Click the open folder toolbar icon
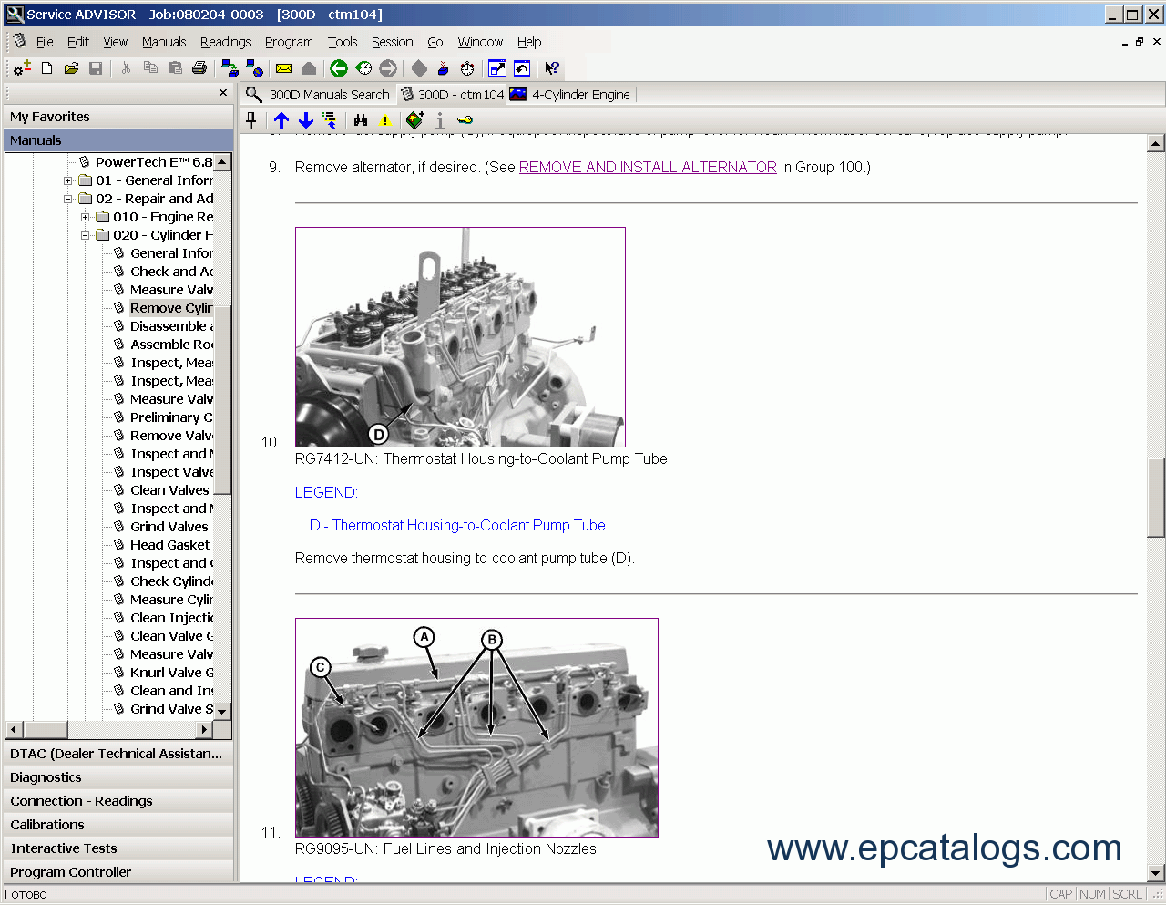Image resolution: width=1166 pixels, height=905 pixels. pos(71,68)
